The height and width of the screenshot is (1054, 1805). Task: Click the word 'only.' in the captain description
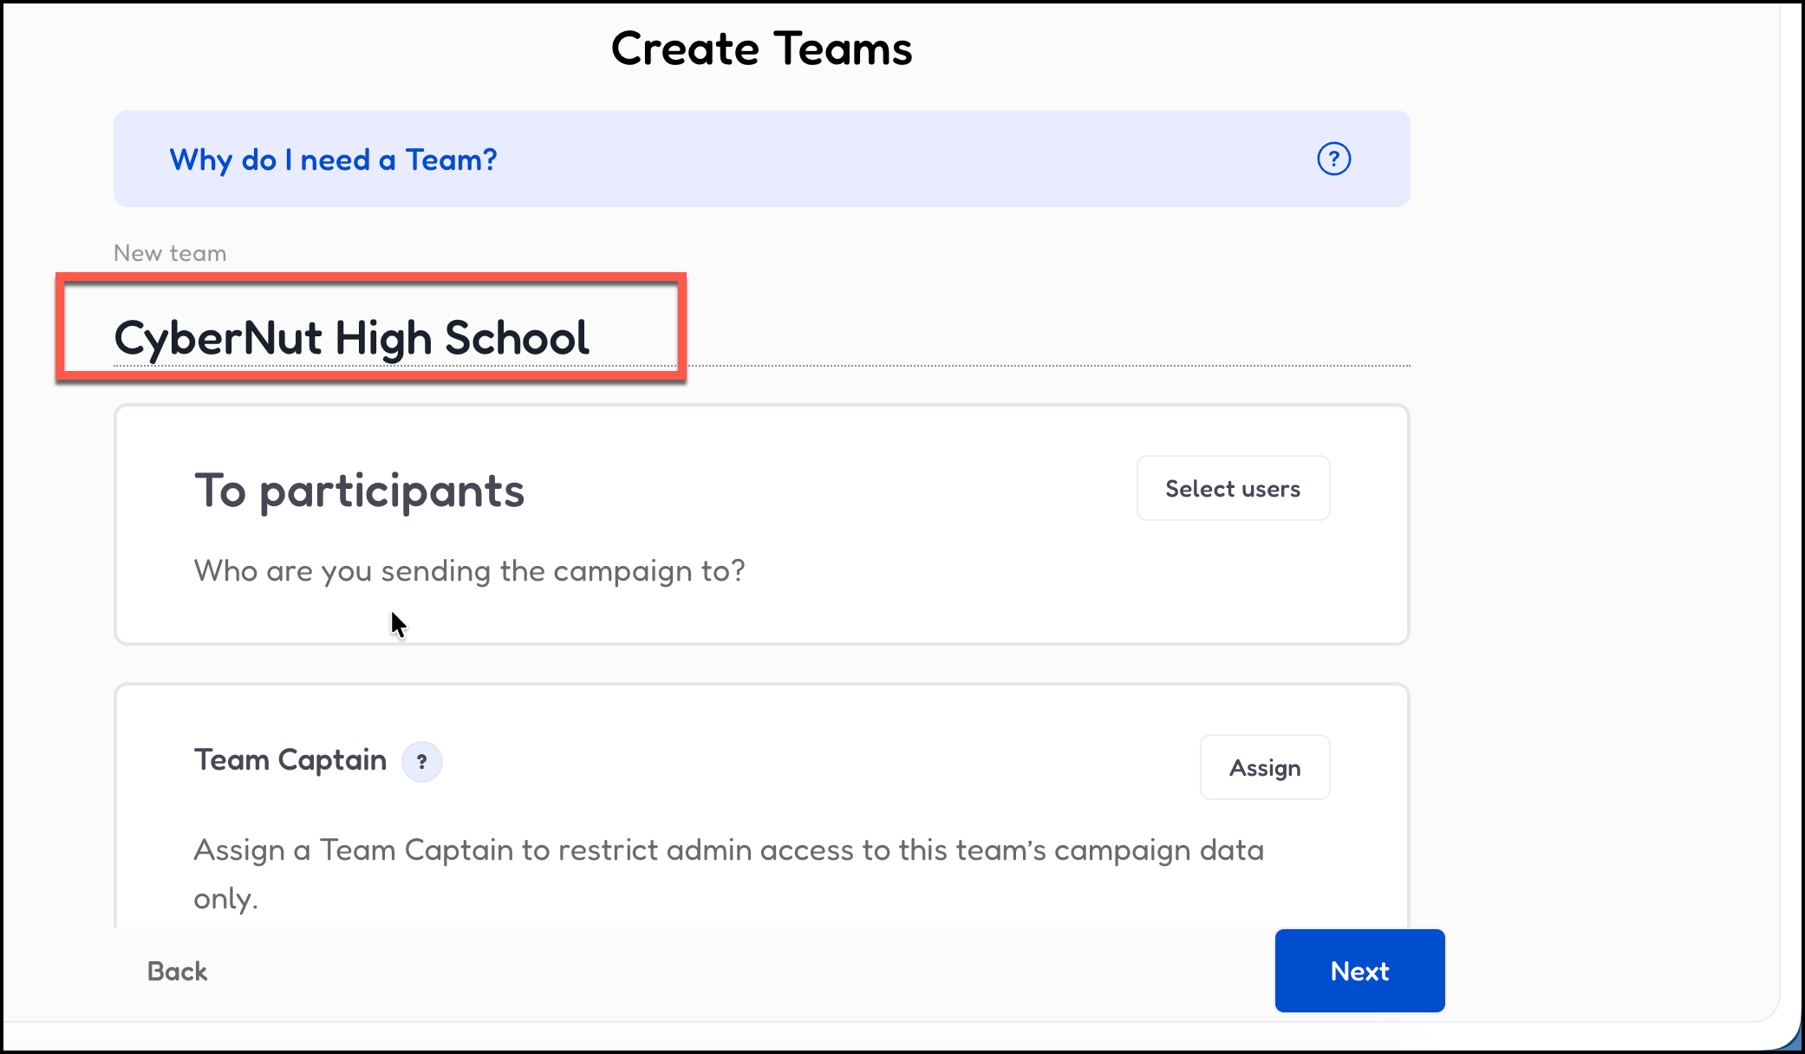coord(225,899)
